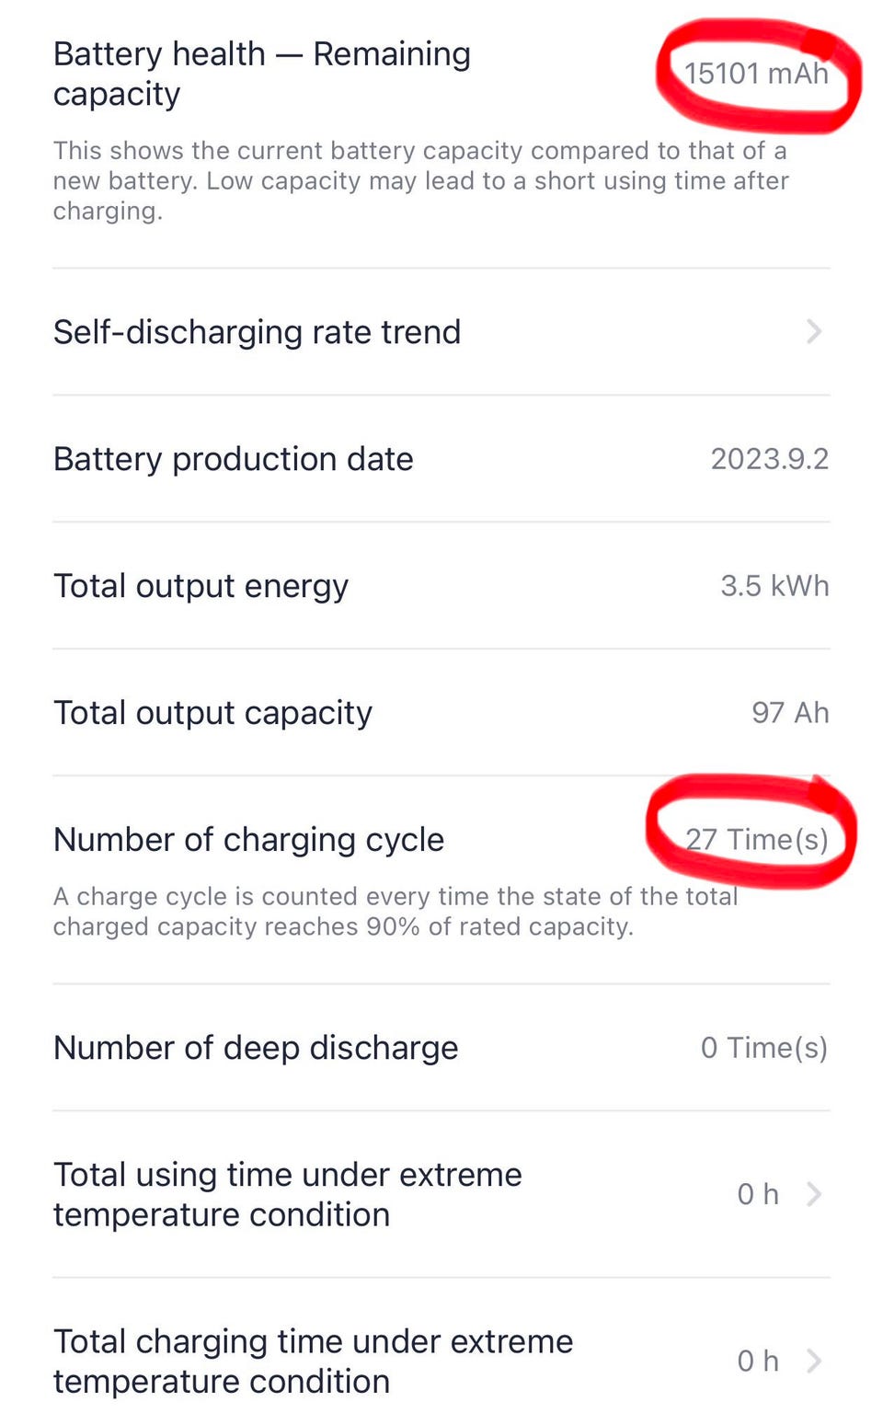Expand extreme temperature charging time chevron
Screen dimensions: 883x1425
pos(814,1361)
